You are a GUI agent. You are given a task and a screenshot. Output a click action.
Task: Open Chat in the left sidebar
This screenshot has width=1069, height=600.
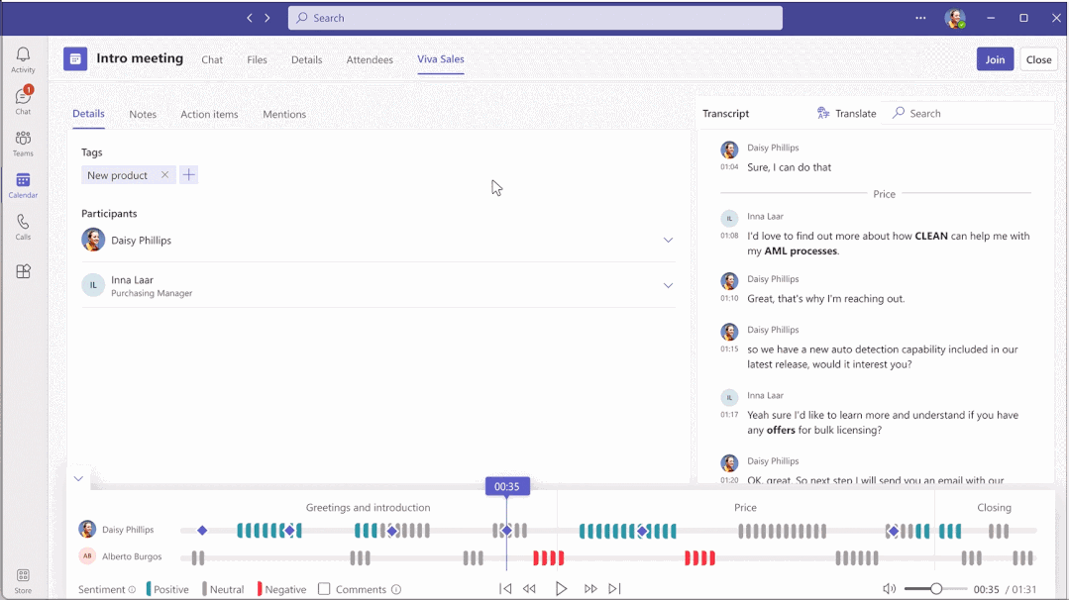[x=23, y=101]
